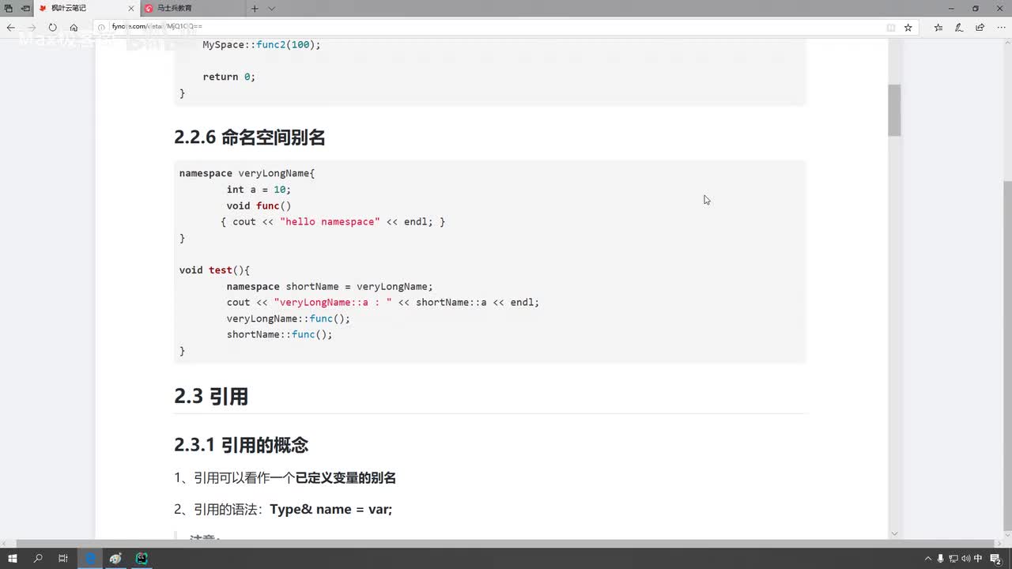This screenshot has width=1012, height=569.
Task: Open Windows taskbar search
Action: pos(38,558)
